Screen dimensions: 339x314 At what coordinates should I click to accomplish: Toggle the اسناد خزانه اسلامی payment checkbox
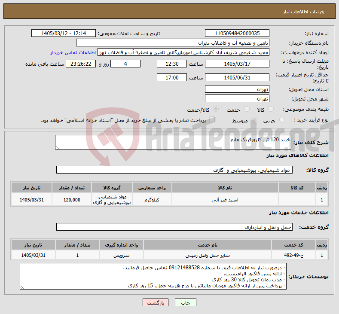212,119
